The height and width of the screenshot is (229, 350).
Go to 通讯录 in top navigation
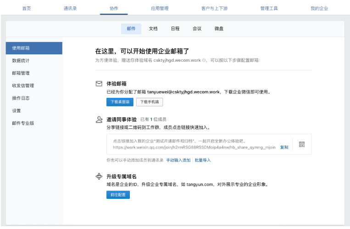click(70, 8)
